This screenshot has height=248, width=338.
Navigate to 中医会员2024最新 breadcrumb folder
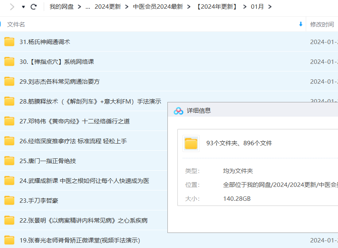[158, 7]
